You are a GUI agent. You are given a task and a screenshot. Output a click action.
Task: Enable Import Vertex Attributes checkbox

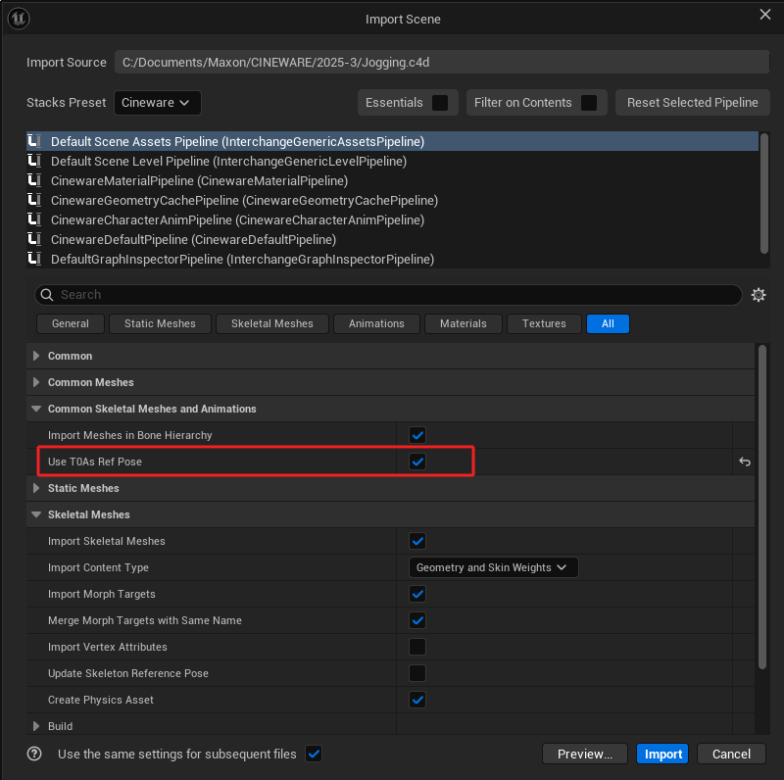(x=417, y=647)
